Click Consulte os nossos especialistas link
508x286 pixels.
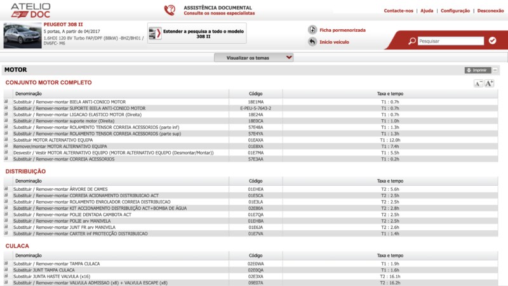219,13
